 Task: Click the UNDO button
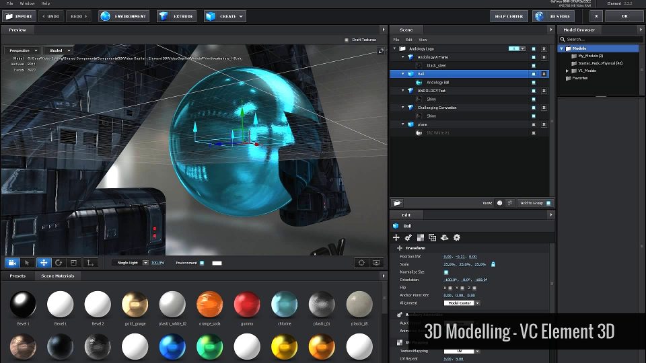pyautogui.click(x=51, y=16)
